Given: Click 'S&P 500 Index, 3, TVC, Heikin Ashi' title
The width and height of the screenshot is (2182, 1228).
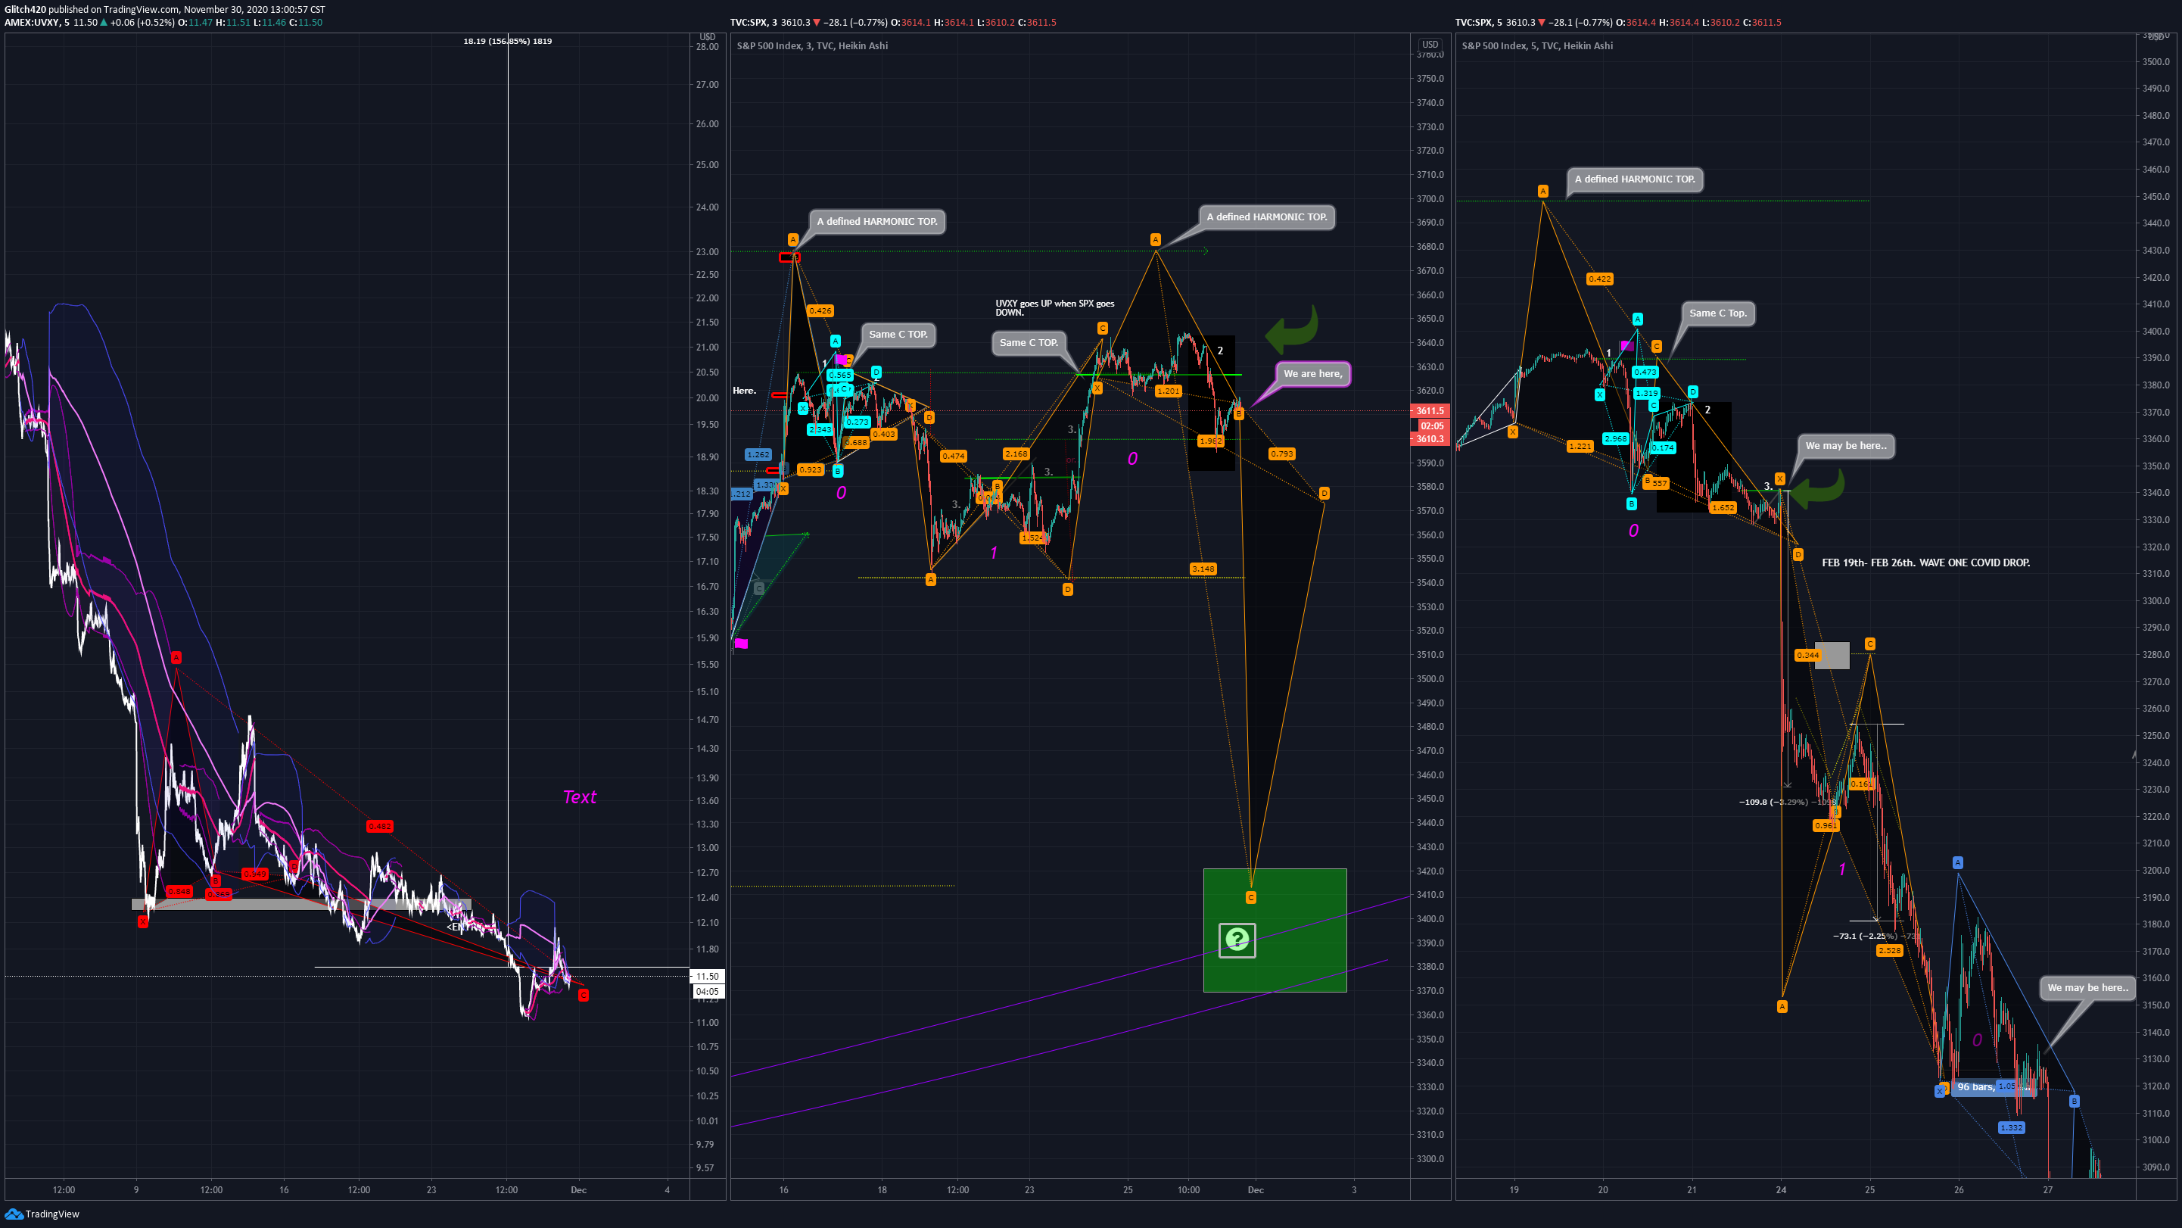Looking at the screenshot, I should tap(812, 45).
